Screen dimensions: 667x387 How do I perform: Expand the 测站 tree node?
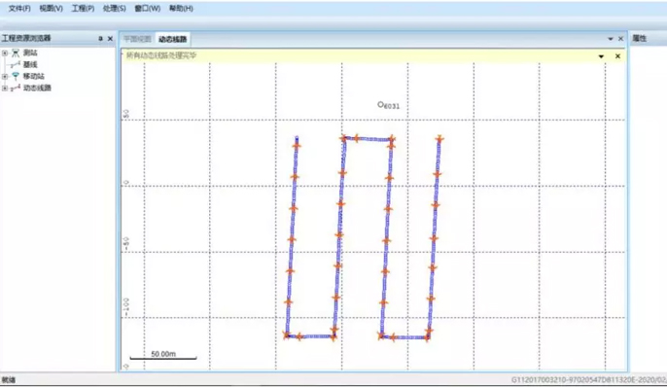pyautogui.click(x=5, y=53)
